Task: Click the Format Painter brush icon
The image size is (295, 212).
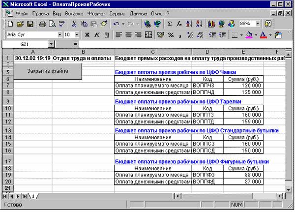Action: [x=104, y=24]
